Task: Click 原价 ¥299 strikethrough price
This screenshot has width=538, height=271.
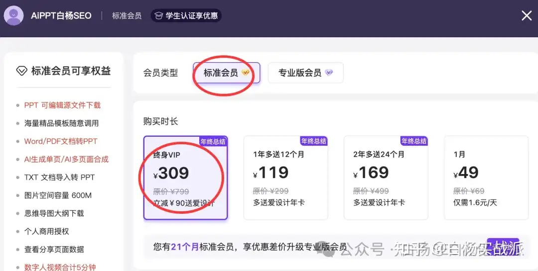Action: pyautogui.click(x=270, y=191)
